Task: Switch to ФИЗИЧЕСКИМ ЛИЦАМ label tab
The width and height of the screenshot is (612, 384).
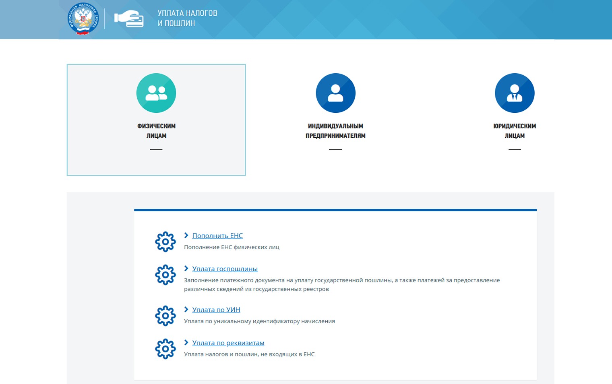Action: tap(156, 131)
